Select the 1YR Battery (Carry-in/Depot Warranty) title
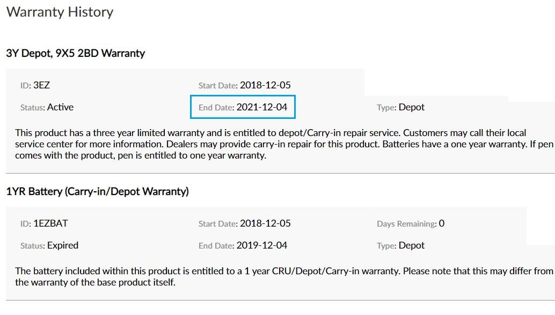 (x=97, y=191)
